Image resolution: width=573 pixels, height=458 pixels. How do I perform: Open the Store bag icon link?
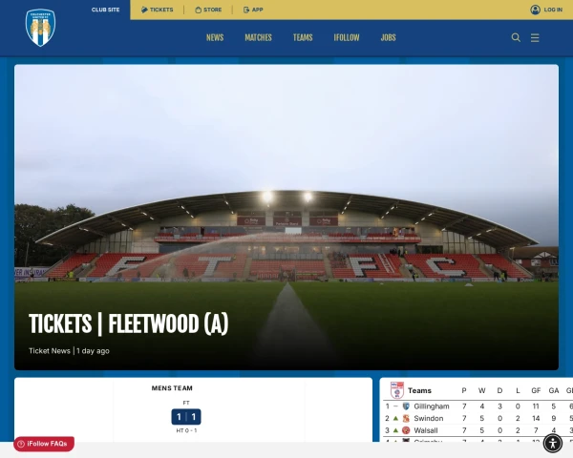198,10
